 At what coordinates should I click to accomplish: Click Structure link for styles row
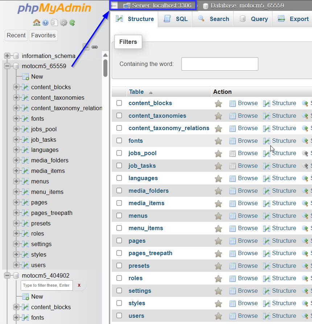click(x=284, y=303)
